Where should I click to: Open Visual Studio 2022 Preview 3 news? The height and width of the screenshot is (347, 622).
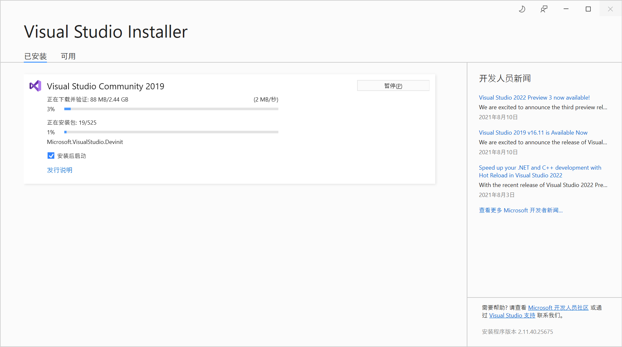[534, 97]
